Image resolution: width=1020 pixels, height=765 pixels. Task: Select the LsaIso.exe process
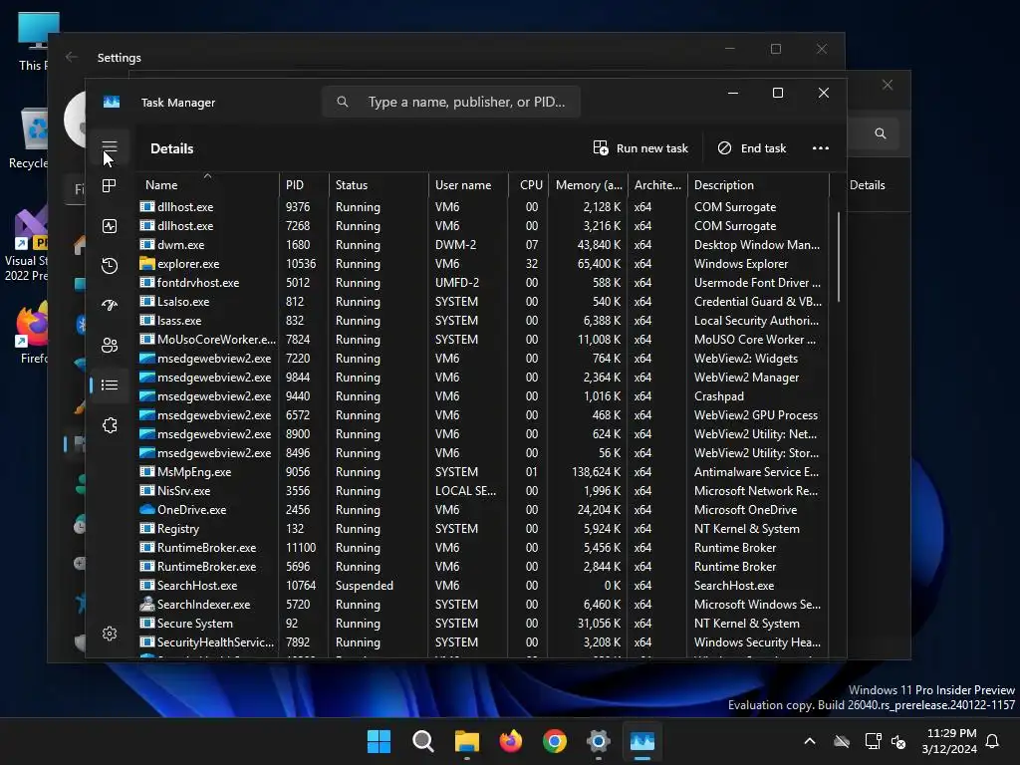(483, 301)
